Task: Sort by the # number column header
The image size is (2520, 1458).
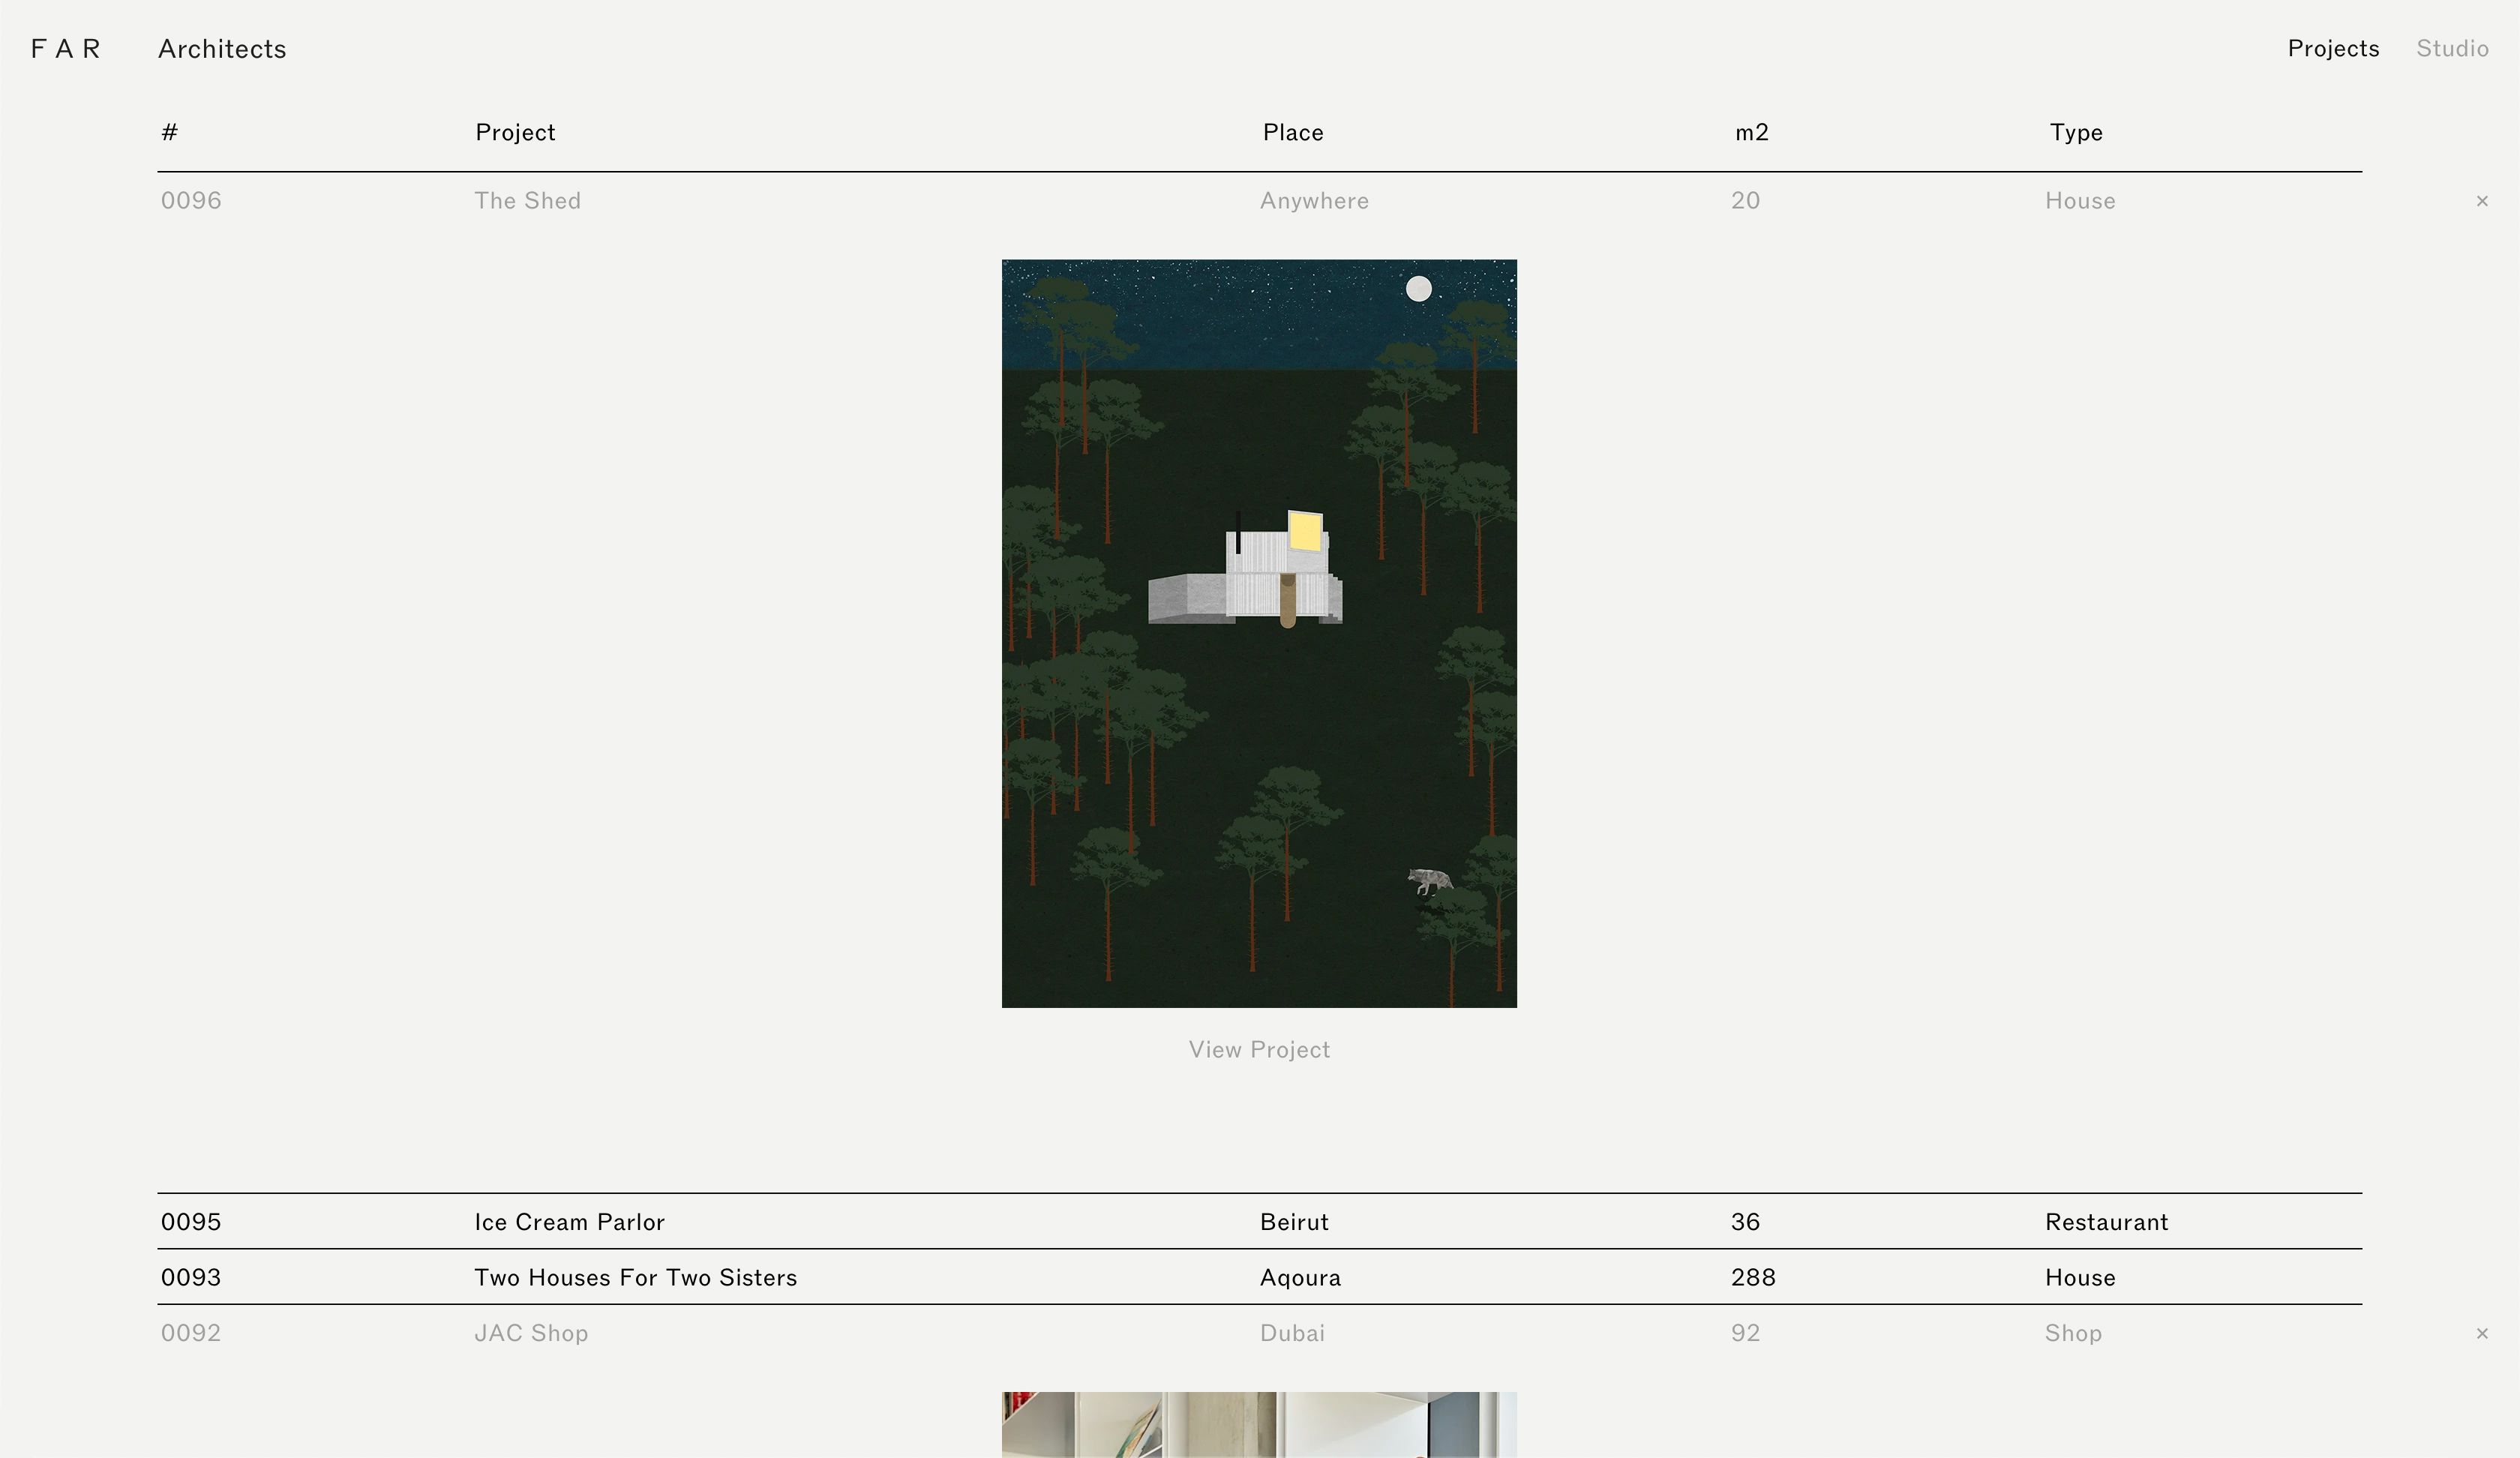Action: point(169,133)
